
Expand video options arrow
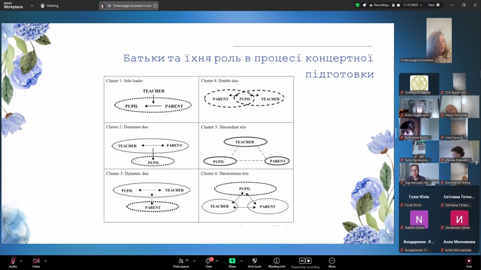46,261
